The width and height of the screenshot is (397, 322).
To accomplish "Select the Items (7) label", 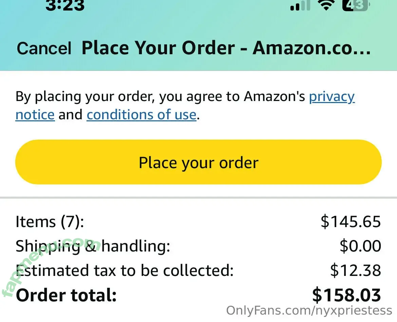I will click(x=50, y=222).
